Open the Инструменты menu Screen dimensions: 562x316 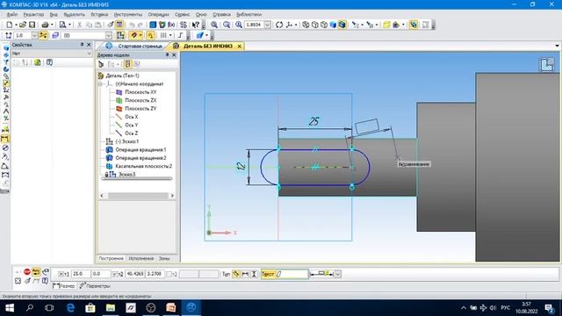[x=128, y=14]
